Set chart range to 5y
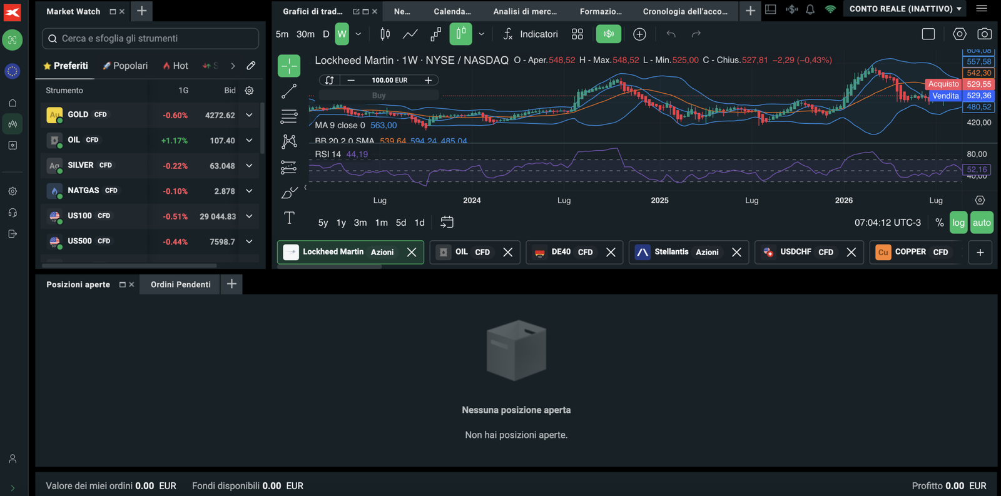 click(x=323, y=223)
